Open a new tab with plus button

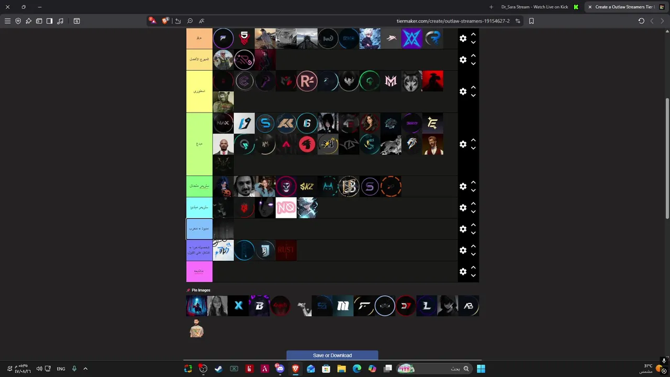click(491, 7)
